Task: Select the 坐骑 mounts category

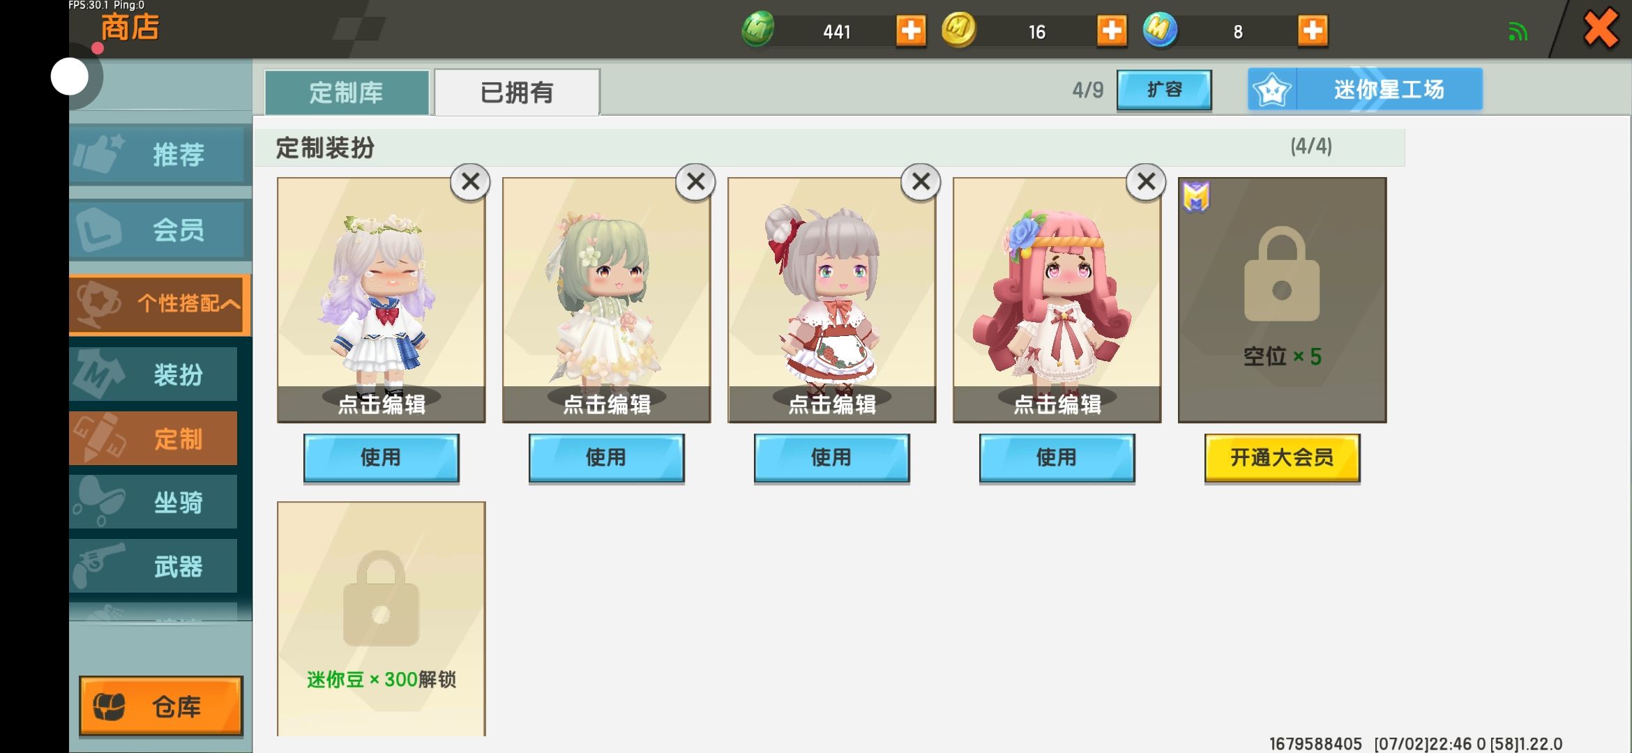Action: pos(153,502)
